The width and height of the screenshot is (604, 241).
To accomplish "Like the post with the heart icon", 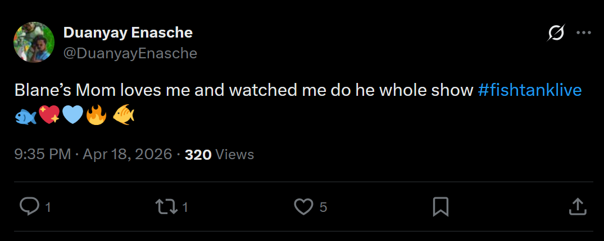I will tap(303, 207).
